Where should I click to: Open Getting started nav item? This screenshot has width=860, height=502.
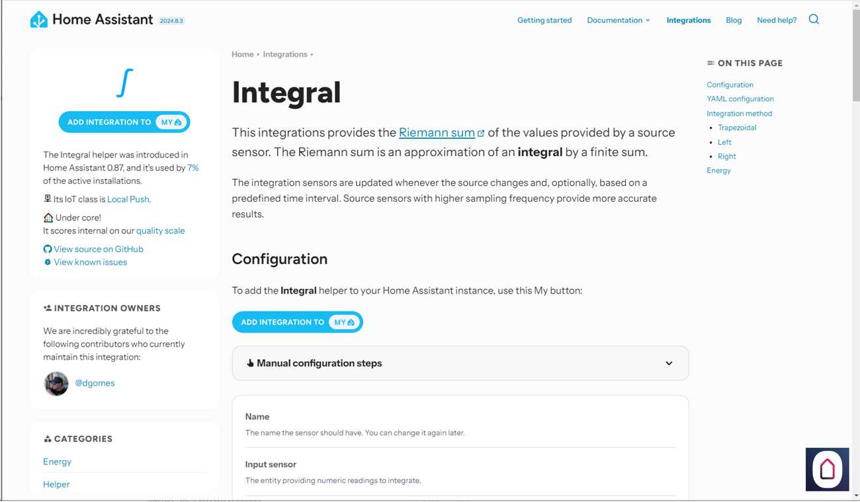pyautogui.click(x=544, y=21)
